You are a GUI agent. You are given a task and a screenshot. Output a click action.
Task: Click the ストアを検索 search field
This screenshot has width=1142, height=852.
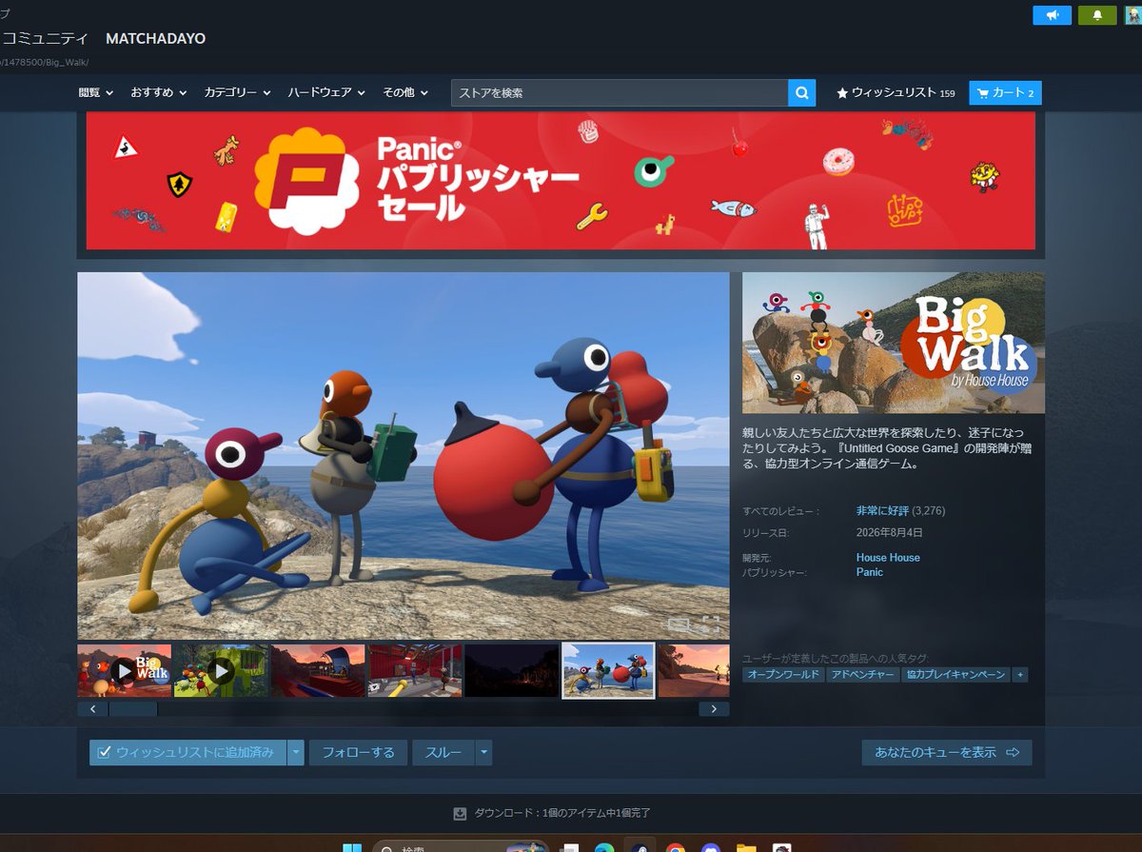[x=620, y=92]
